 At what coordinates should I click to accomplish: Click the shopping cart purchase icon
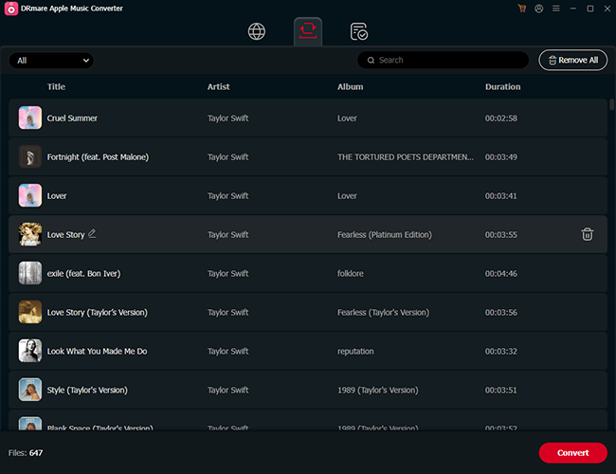(x=522, y=9)
